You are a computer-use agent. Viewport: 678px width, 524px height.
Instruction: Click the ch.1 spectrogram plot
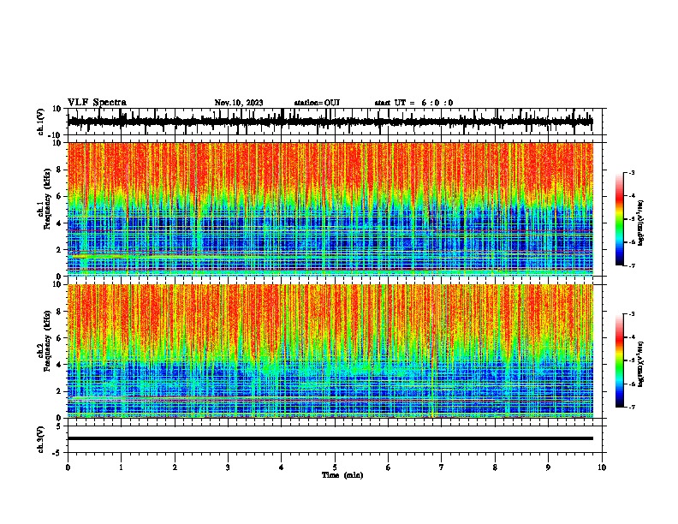(330, 209)
